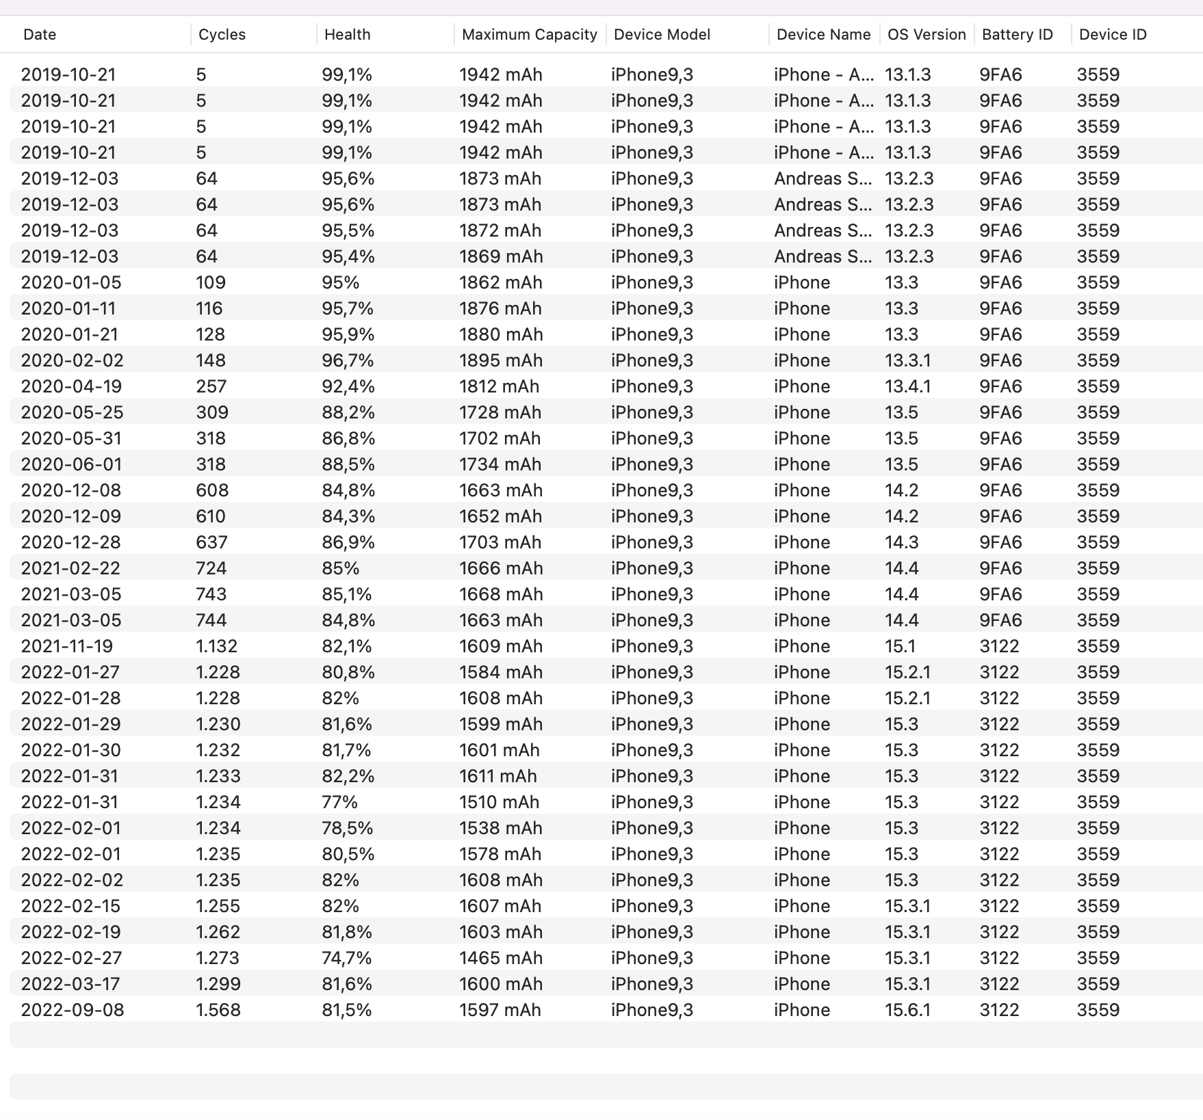Select the row dated 2021-11-19
This screenshot has width=1203, height=1120.
pyautogui.click(x=606, y=646)
